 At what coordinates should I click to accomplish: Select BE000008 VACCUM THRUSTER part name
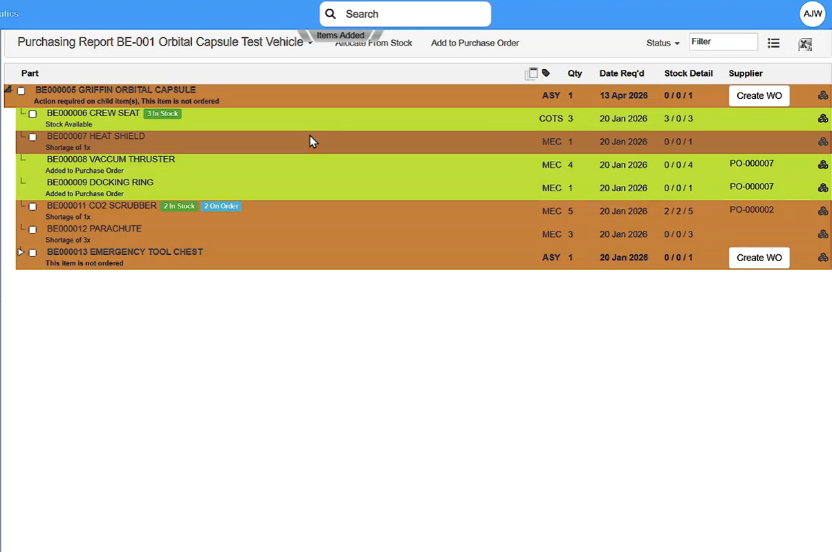click(111, 160)
